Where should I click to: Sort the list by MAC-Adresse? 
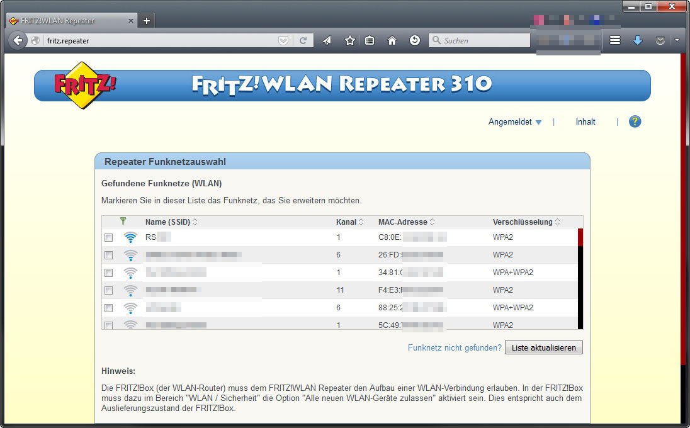pyautogui.click(x=407, y=222)
